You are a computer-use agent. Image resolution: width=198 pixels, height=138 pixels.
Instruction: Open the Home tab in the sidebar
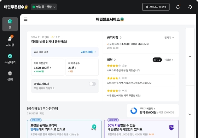(10, 24)
